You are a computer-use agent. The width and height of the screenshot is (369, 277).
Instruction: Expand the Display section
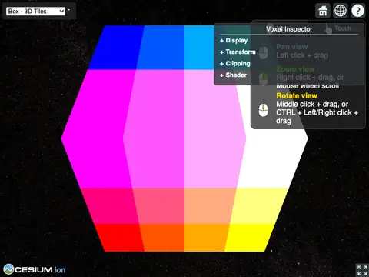click(234, 41)
